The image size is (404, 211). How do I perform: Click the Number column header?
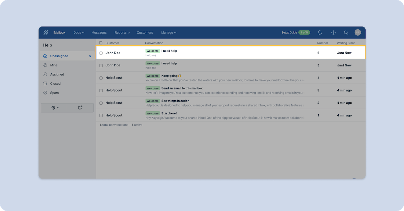(x=322, y=43)
